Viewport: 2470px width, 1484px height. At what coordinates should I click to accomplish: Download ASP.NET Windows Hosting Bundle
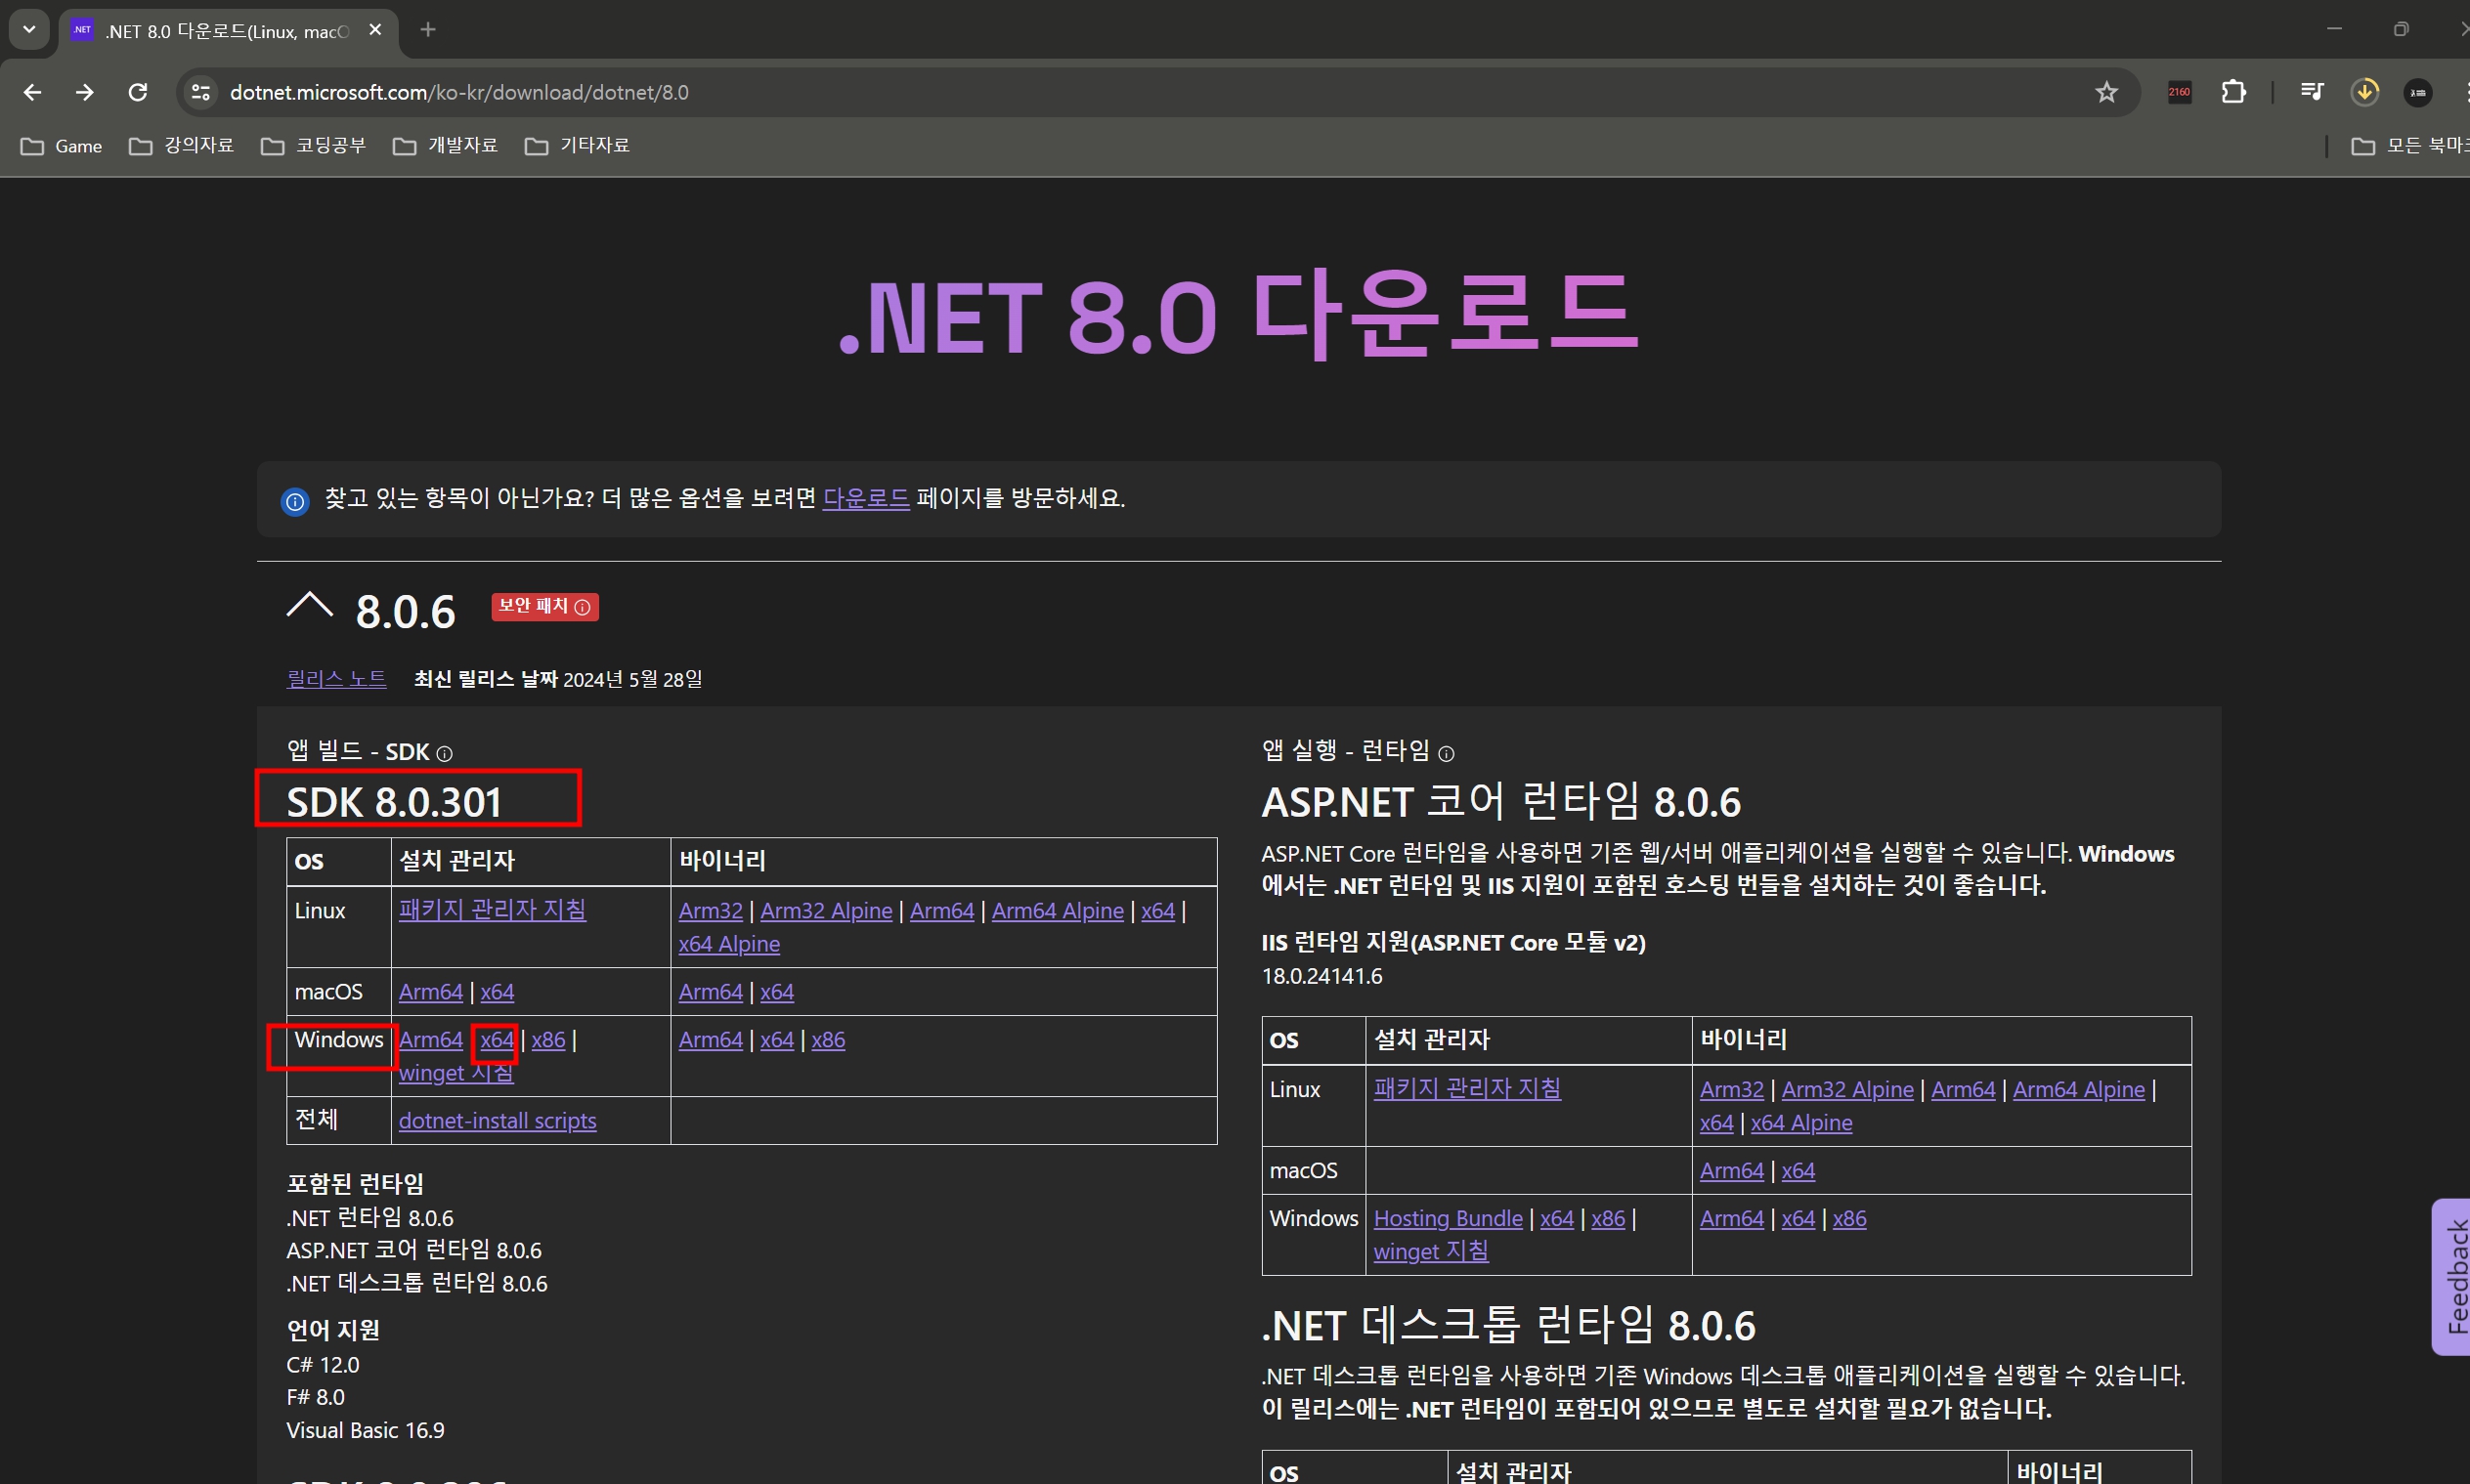coord(1448,1219)
